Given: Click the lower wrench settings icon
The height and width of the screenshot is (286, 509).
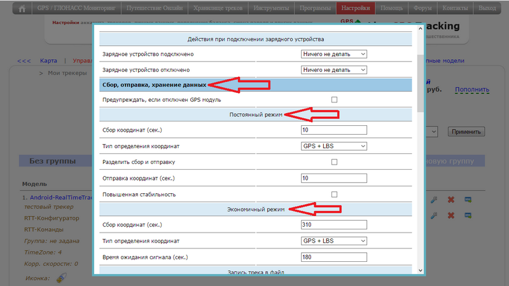Looking at the screenshot, I should coord(434,215).
